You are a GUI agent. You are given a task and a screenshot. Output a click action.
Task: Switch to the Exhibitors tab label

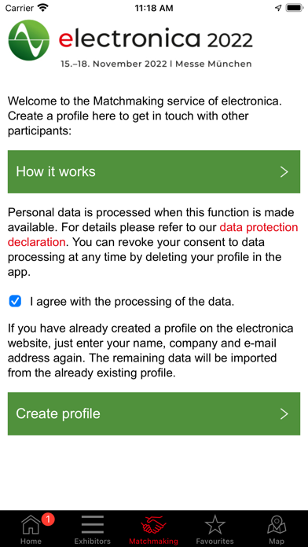click(93, 541)
